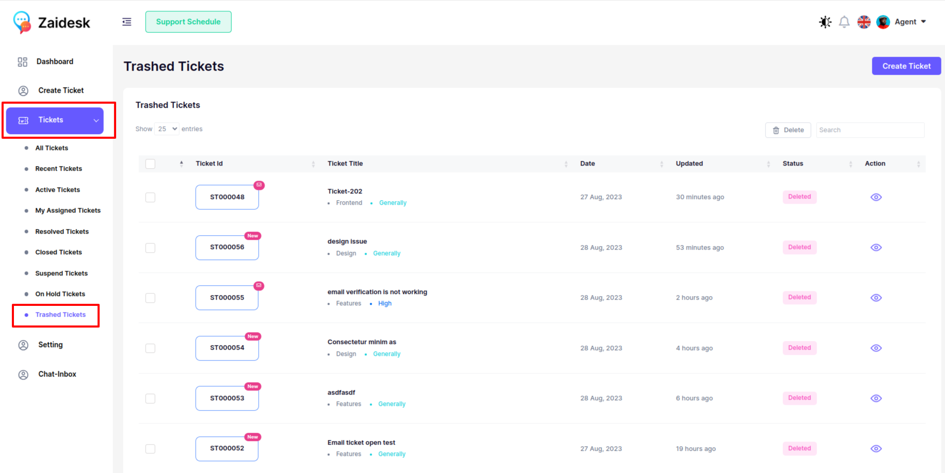This screenshot has width=945, height=473.
Task: Select checkbox for ticket ST000056
Action: (150, 248)
